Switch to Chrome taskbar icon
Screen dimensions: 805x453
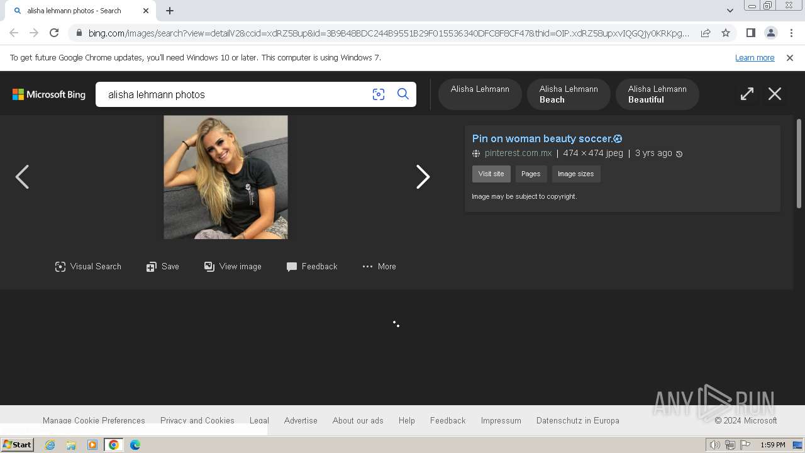click(x=114, y=445)
